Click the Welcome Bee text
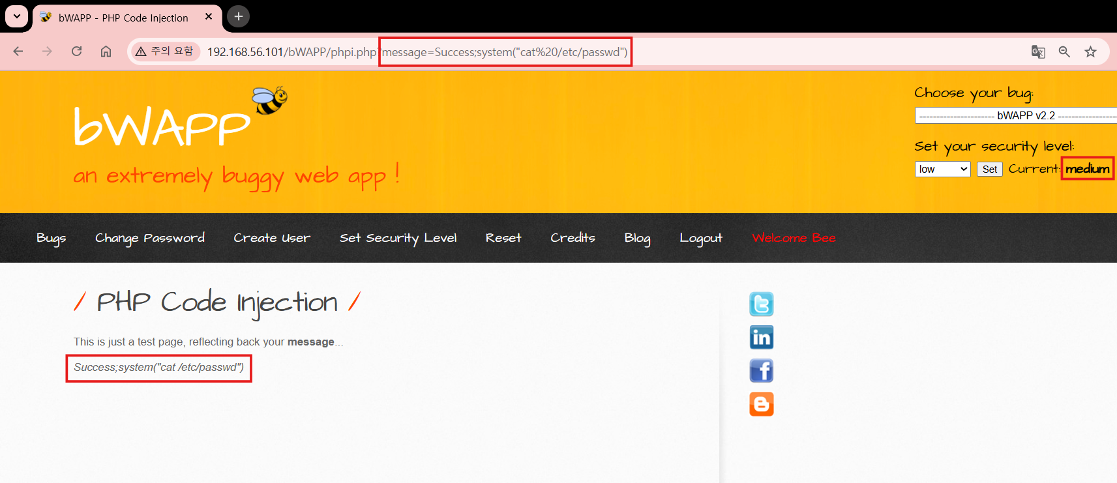Screen dimensions: 1117x483 coord(794,238)
